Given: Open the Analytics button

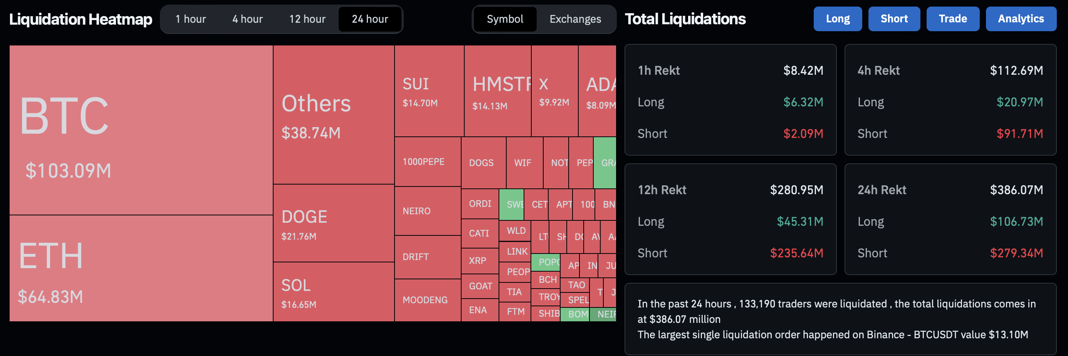Looking at the screenshot, I should coord(1020,18).
